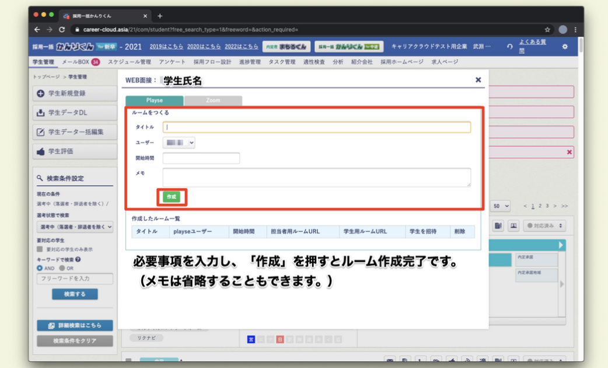This screenshot has width=608, height=368.
Task: Open the アンケート menu tab
Action: tap(172, 62)
